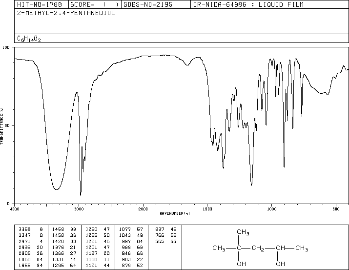Viewport: 349px width, 270px height.
Task: Click the top CH3 group in structure
Action: coord(243,232)
